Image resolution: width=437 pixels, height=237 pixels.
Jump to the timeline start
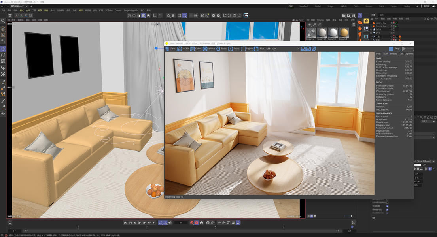125,223
